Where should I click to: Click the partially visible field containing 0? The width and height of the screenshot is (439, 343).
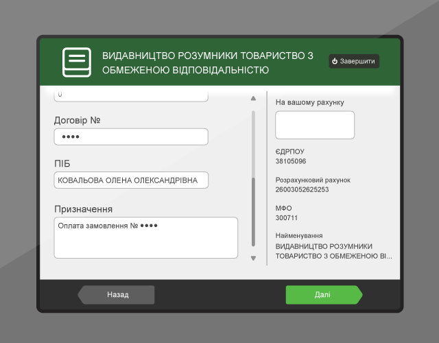(131, 96)
